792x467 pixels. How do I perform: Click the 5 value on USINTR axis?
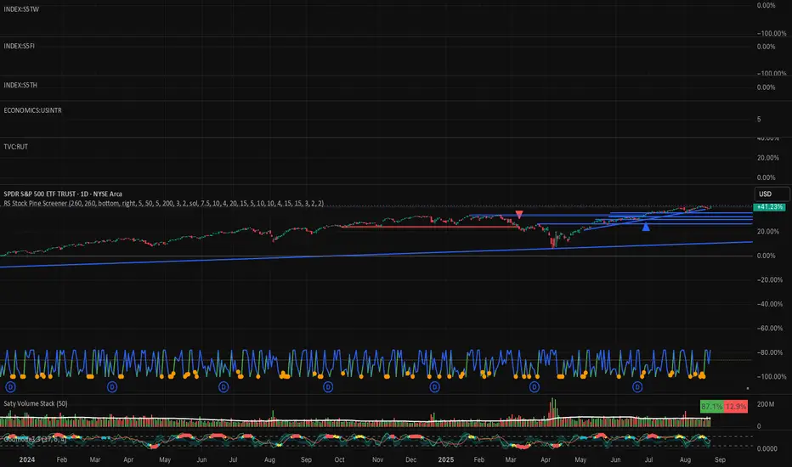(759, 119)
